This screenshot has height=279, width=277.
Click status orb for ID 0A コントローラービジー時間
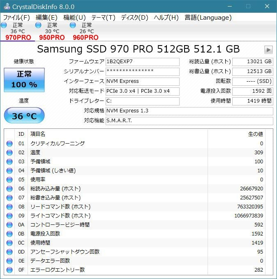(9, 225)
